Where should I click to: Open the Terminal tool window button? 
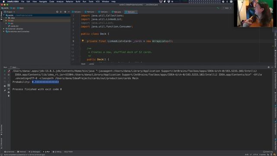[x=22, y=152]
